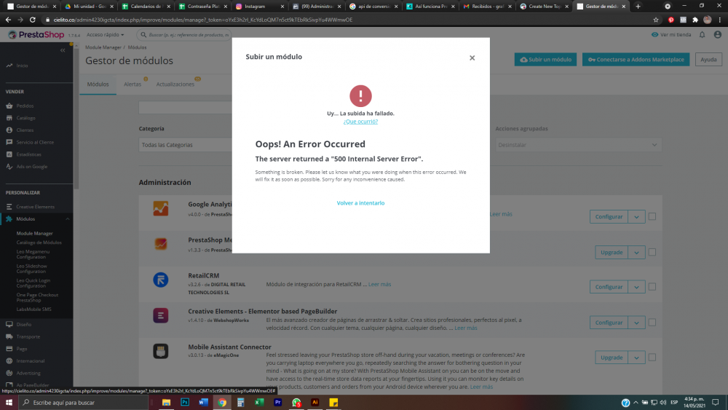Open Leo Megamenu Configuration
This screenshot has height=410, width=728.
point(33,254)
